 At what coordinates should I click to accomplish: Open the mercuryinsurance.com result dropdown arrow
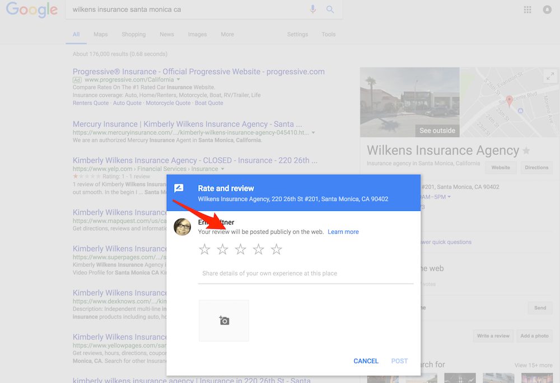(313, 133)
